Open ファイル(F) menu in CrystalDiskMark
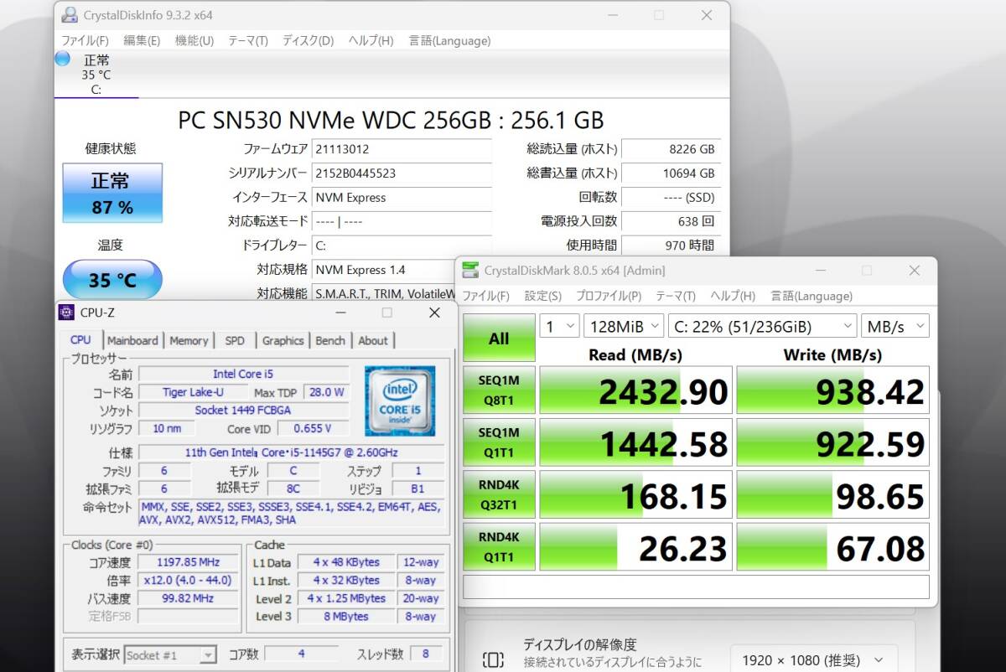1006x672 pixels. click(x=486, y=296)
